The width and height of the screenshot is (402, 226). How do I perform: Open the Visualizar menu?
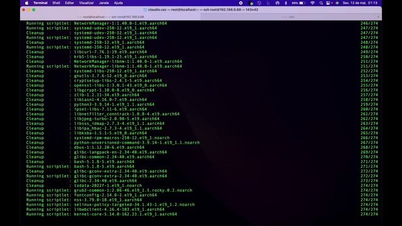pos(86,3)
